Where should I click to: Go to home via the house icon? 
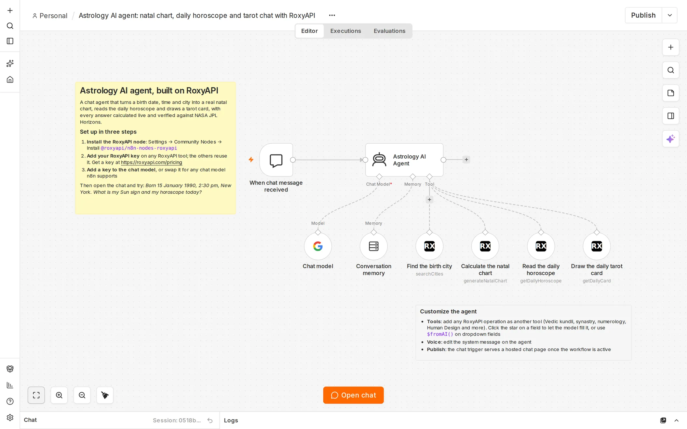[x=10, y=80]
